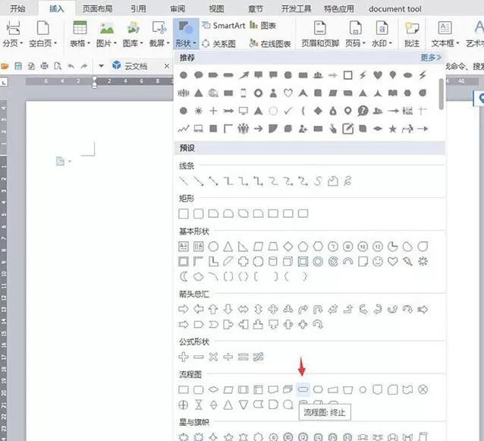Click the 在线图表 online chart button
This screenshot has height=441, width=484.
point(270,44)
